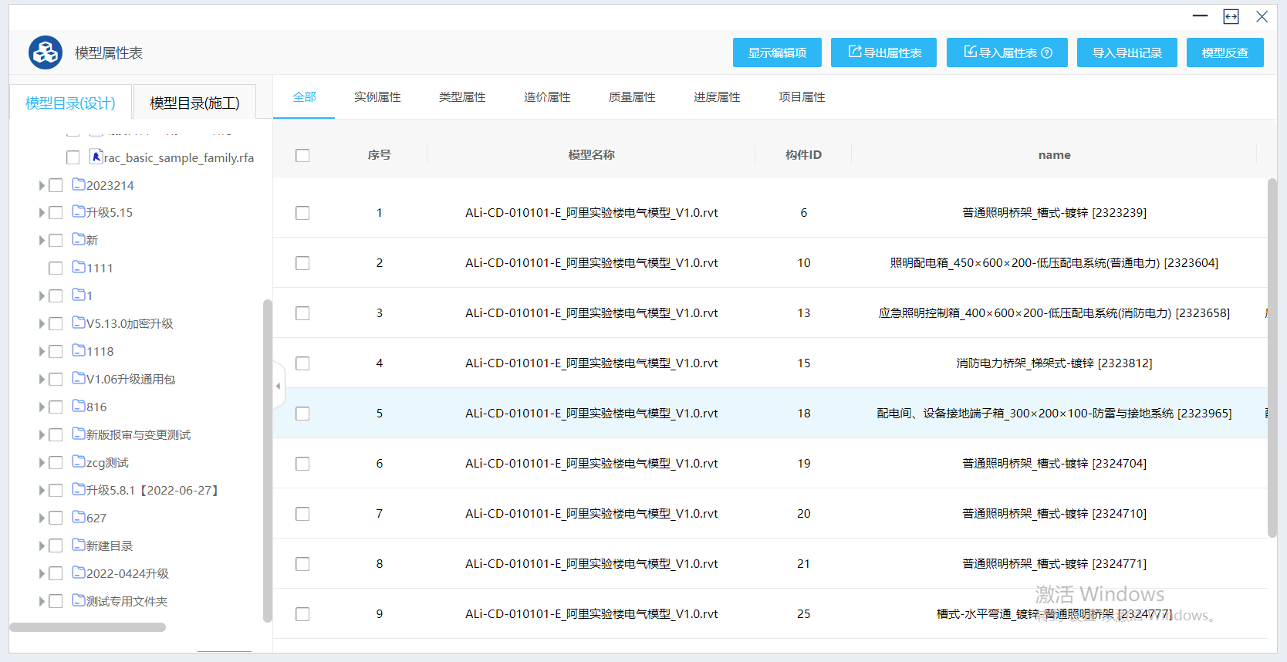Click the name column header

click(1054, 155)
